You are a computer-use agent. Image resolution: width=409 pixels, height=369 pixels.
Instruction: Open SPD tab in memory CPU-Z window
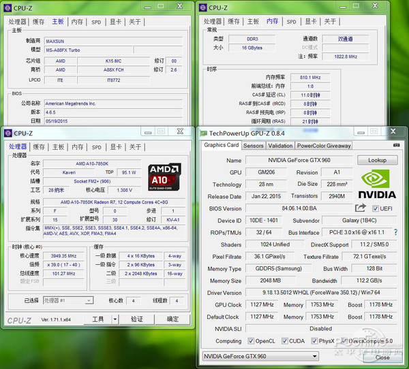click(x=291, y=22)
